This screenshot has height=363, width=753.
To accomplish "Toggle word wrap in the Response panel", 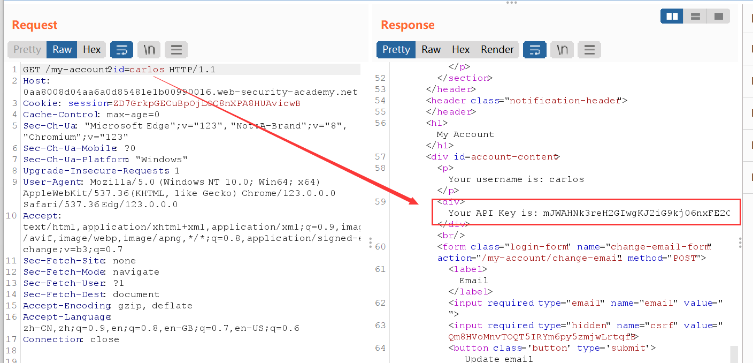I will pos(534,50).
